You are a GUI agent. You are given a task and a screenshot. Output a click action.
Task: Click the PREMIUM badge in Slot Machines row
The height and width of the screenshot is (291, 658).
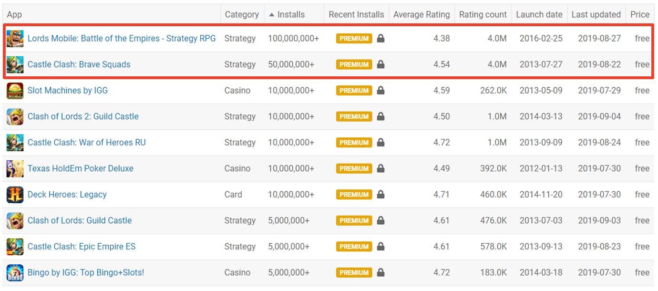coord(354,90)
